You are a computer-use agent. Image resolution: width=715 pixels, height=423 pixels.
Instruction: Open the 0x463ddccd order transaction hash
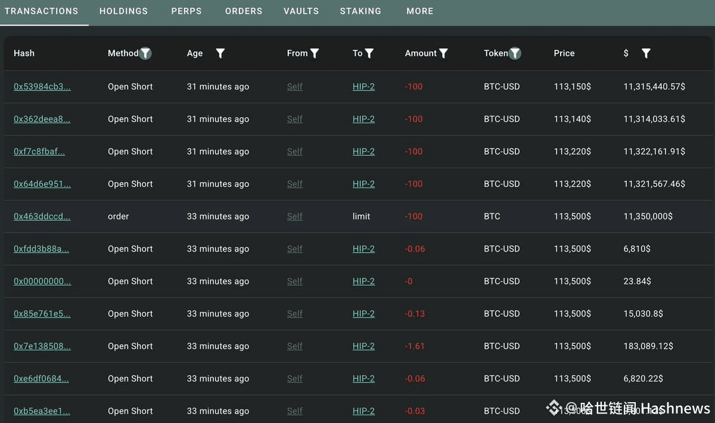(42, 217)
